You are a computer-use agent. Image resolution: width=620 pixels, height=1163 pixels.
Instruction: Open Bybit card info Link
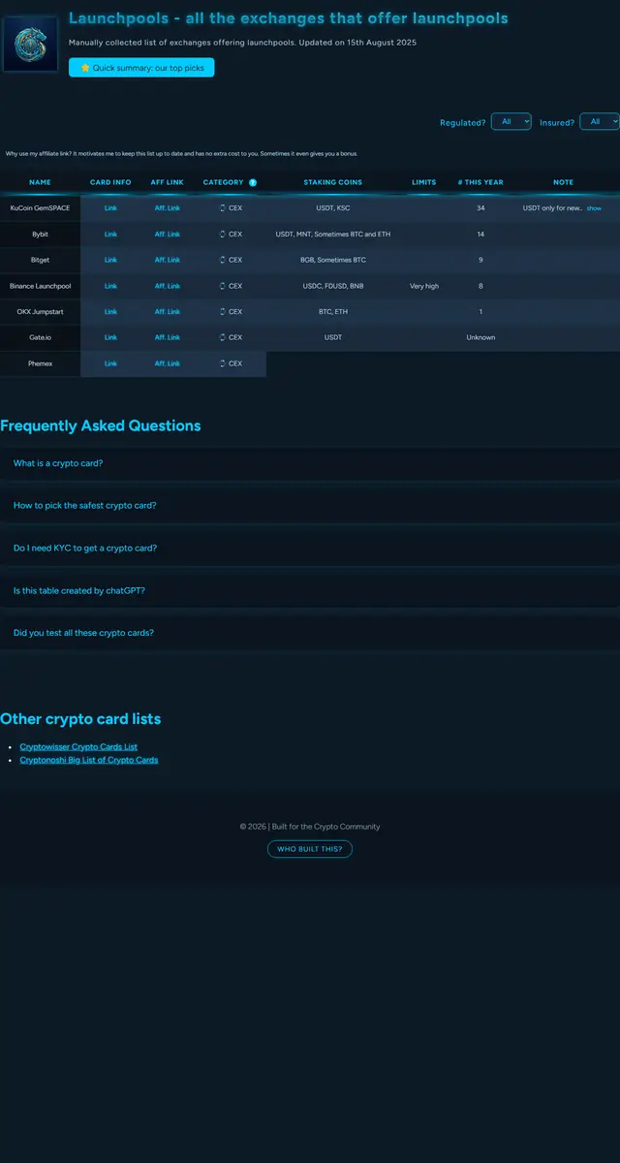coord(110,235)
